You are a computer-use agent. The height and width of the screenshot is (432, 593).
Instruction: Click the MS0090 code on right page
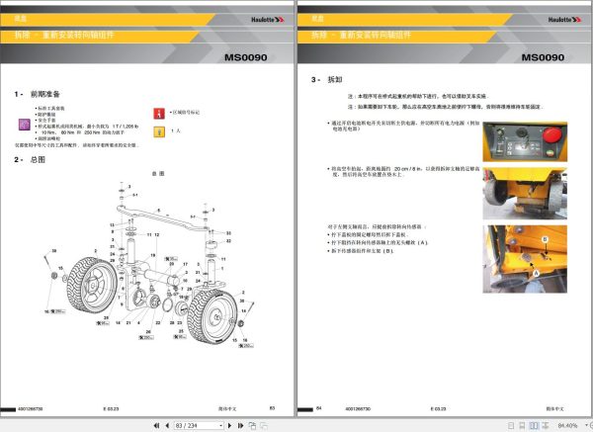click(543, 57)
